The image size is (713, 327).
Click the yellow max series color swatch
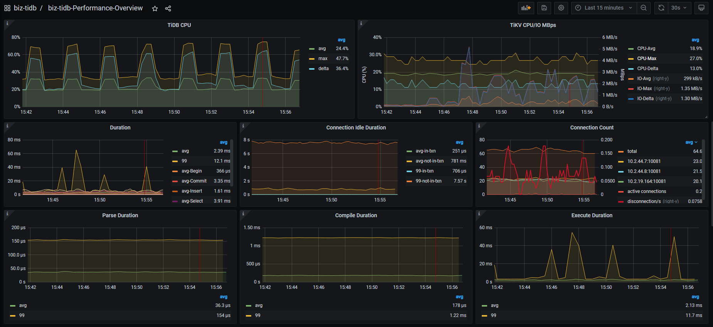tap(312, 59)
